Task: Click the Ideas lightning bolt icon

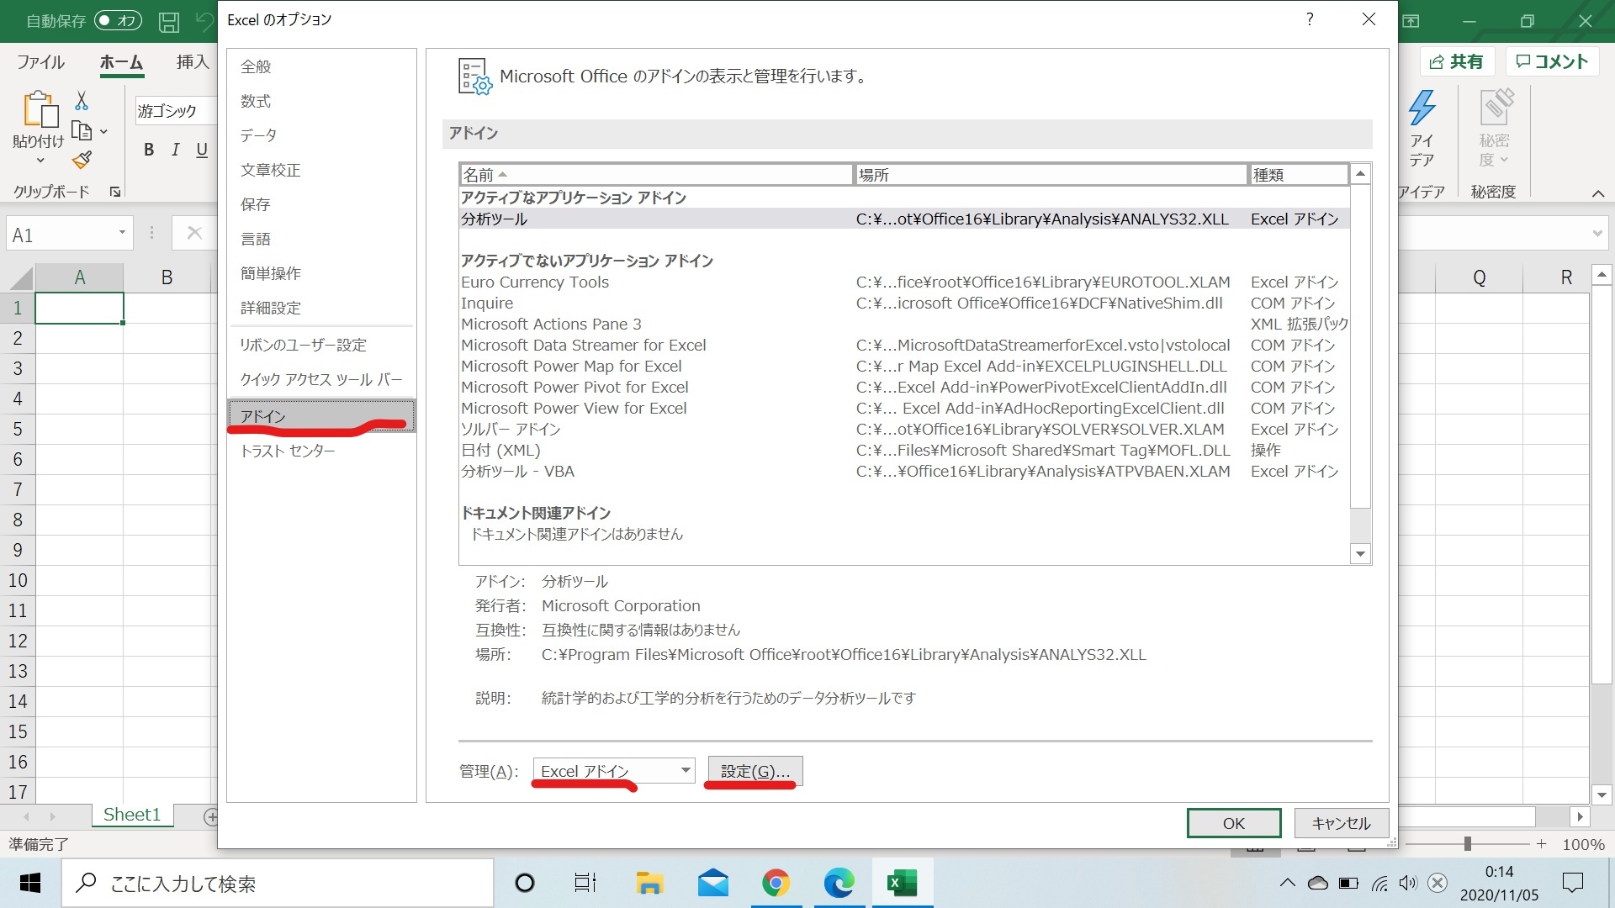Action: pyautogui.click(x=1422, y=109)
